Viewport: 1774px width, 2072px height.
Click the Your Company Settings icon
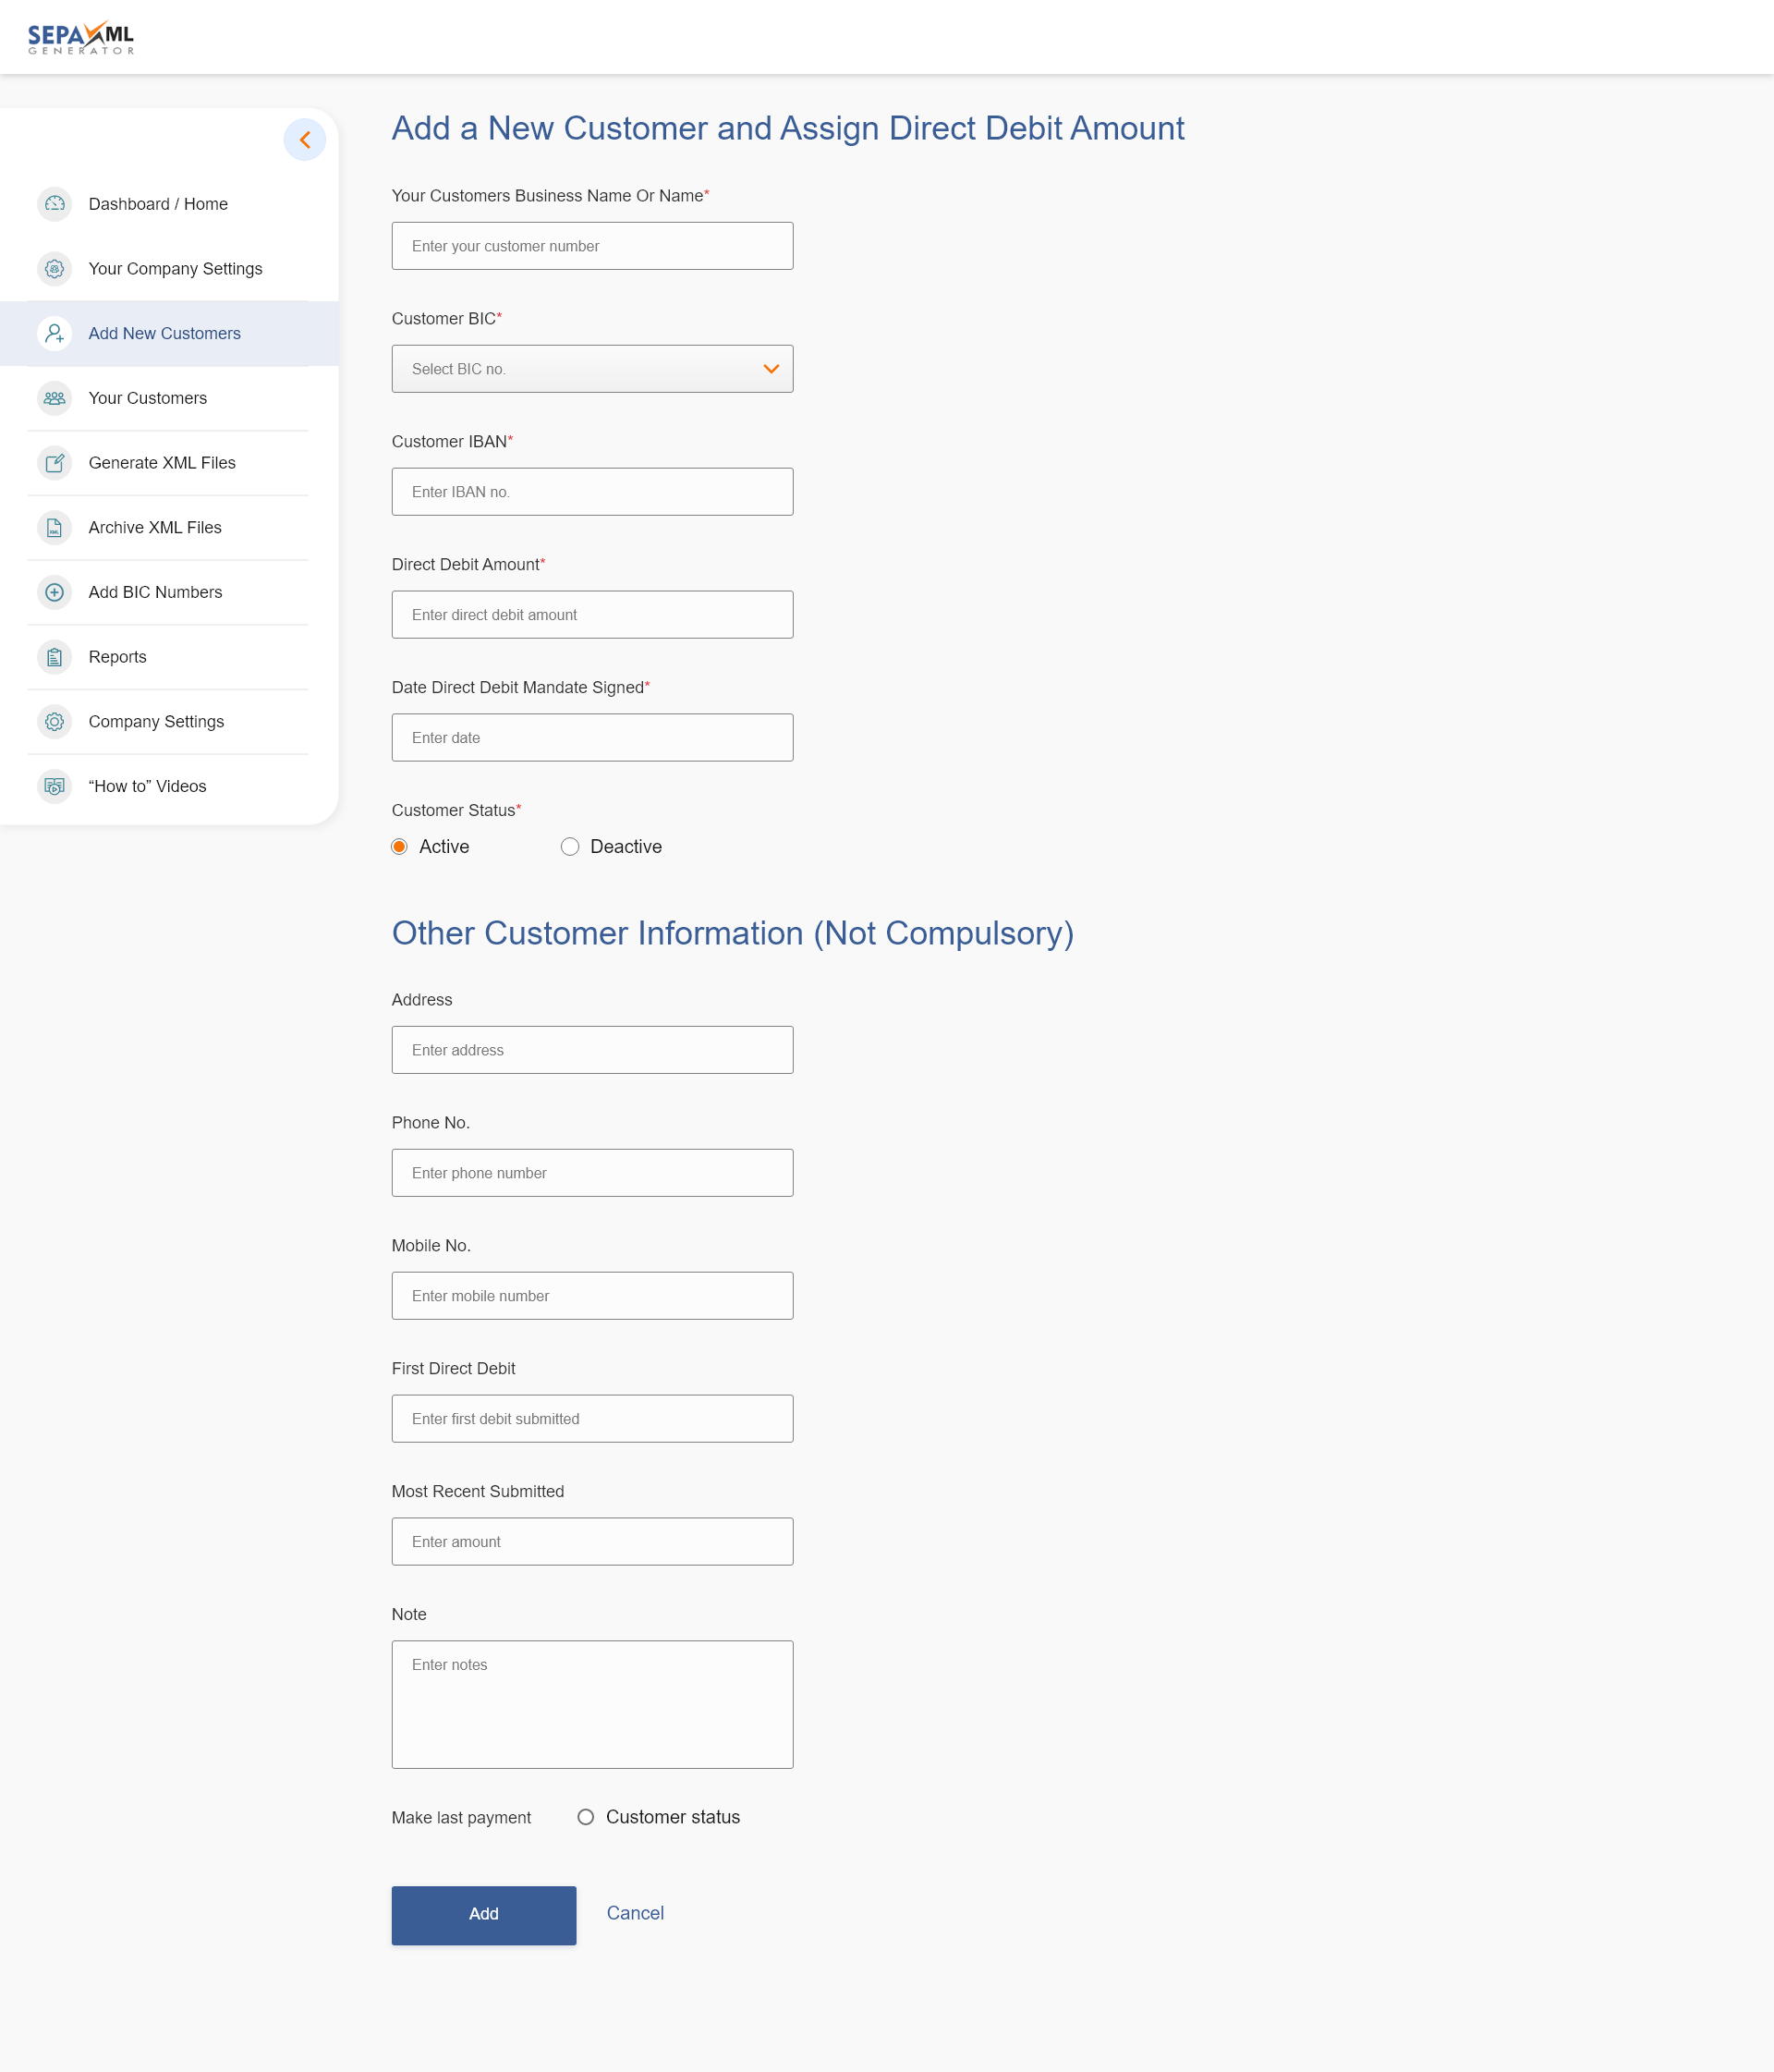click(x=53, y=268)
